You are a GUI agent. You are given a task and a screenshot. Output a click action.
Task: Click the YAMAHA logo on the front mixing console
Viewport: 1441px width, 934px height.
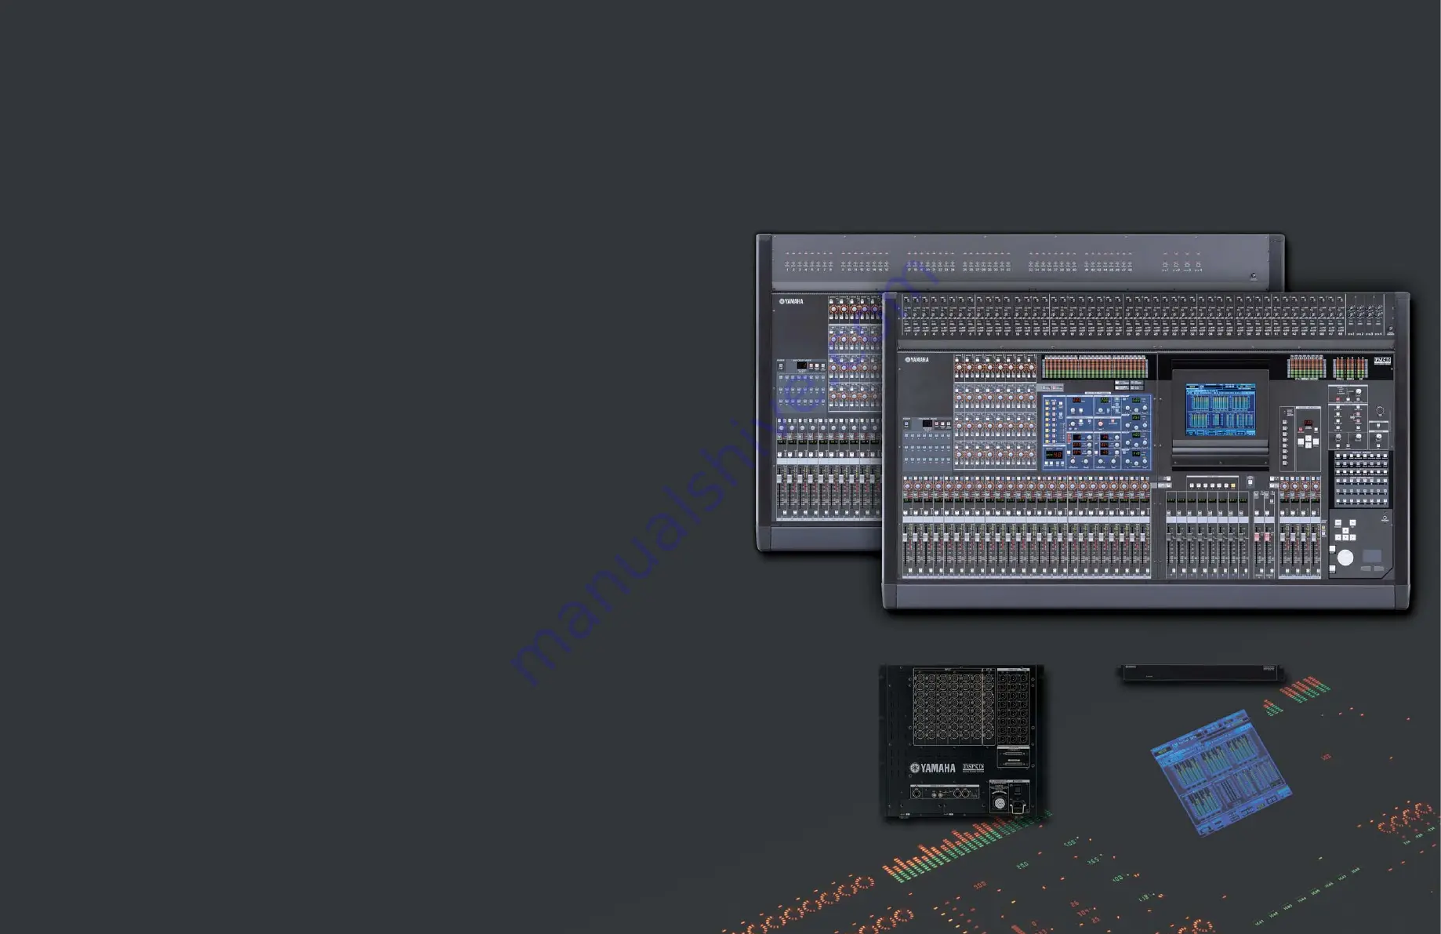tap(917, 360)
